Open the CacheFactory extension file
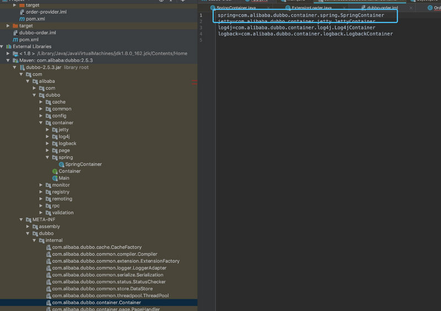The image size is (441, 311). 96,247
